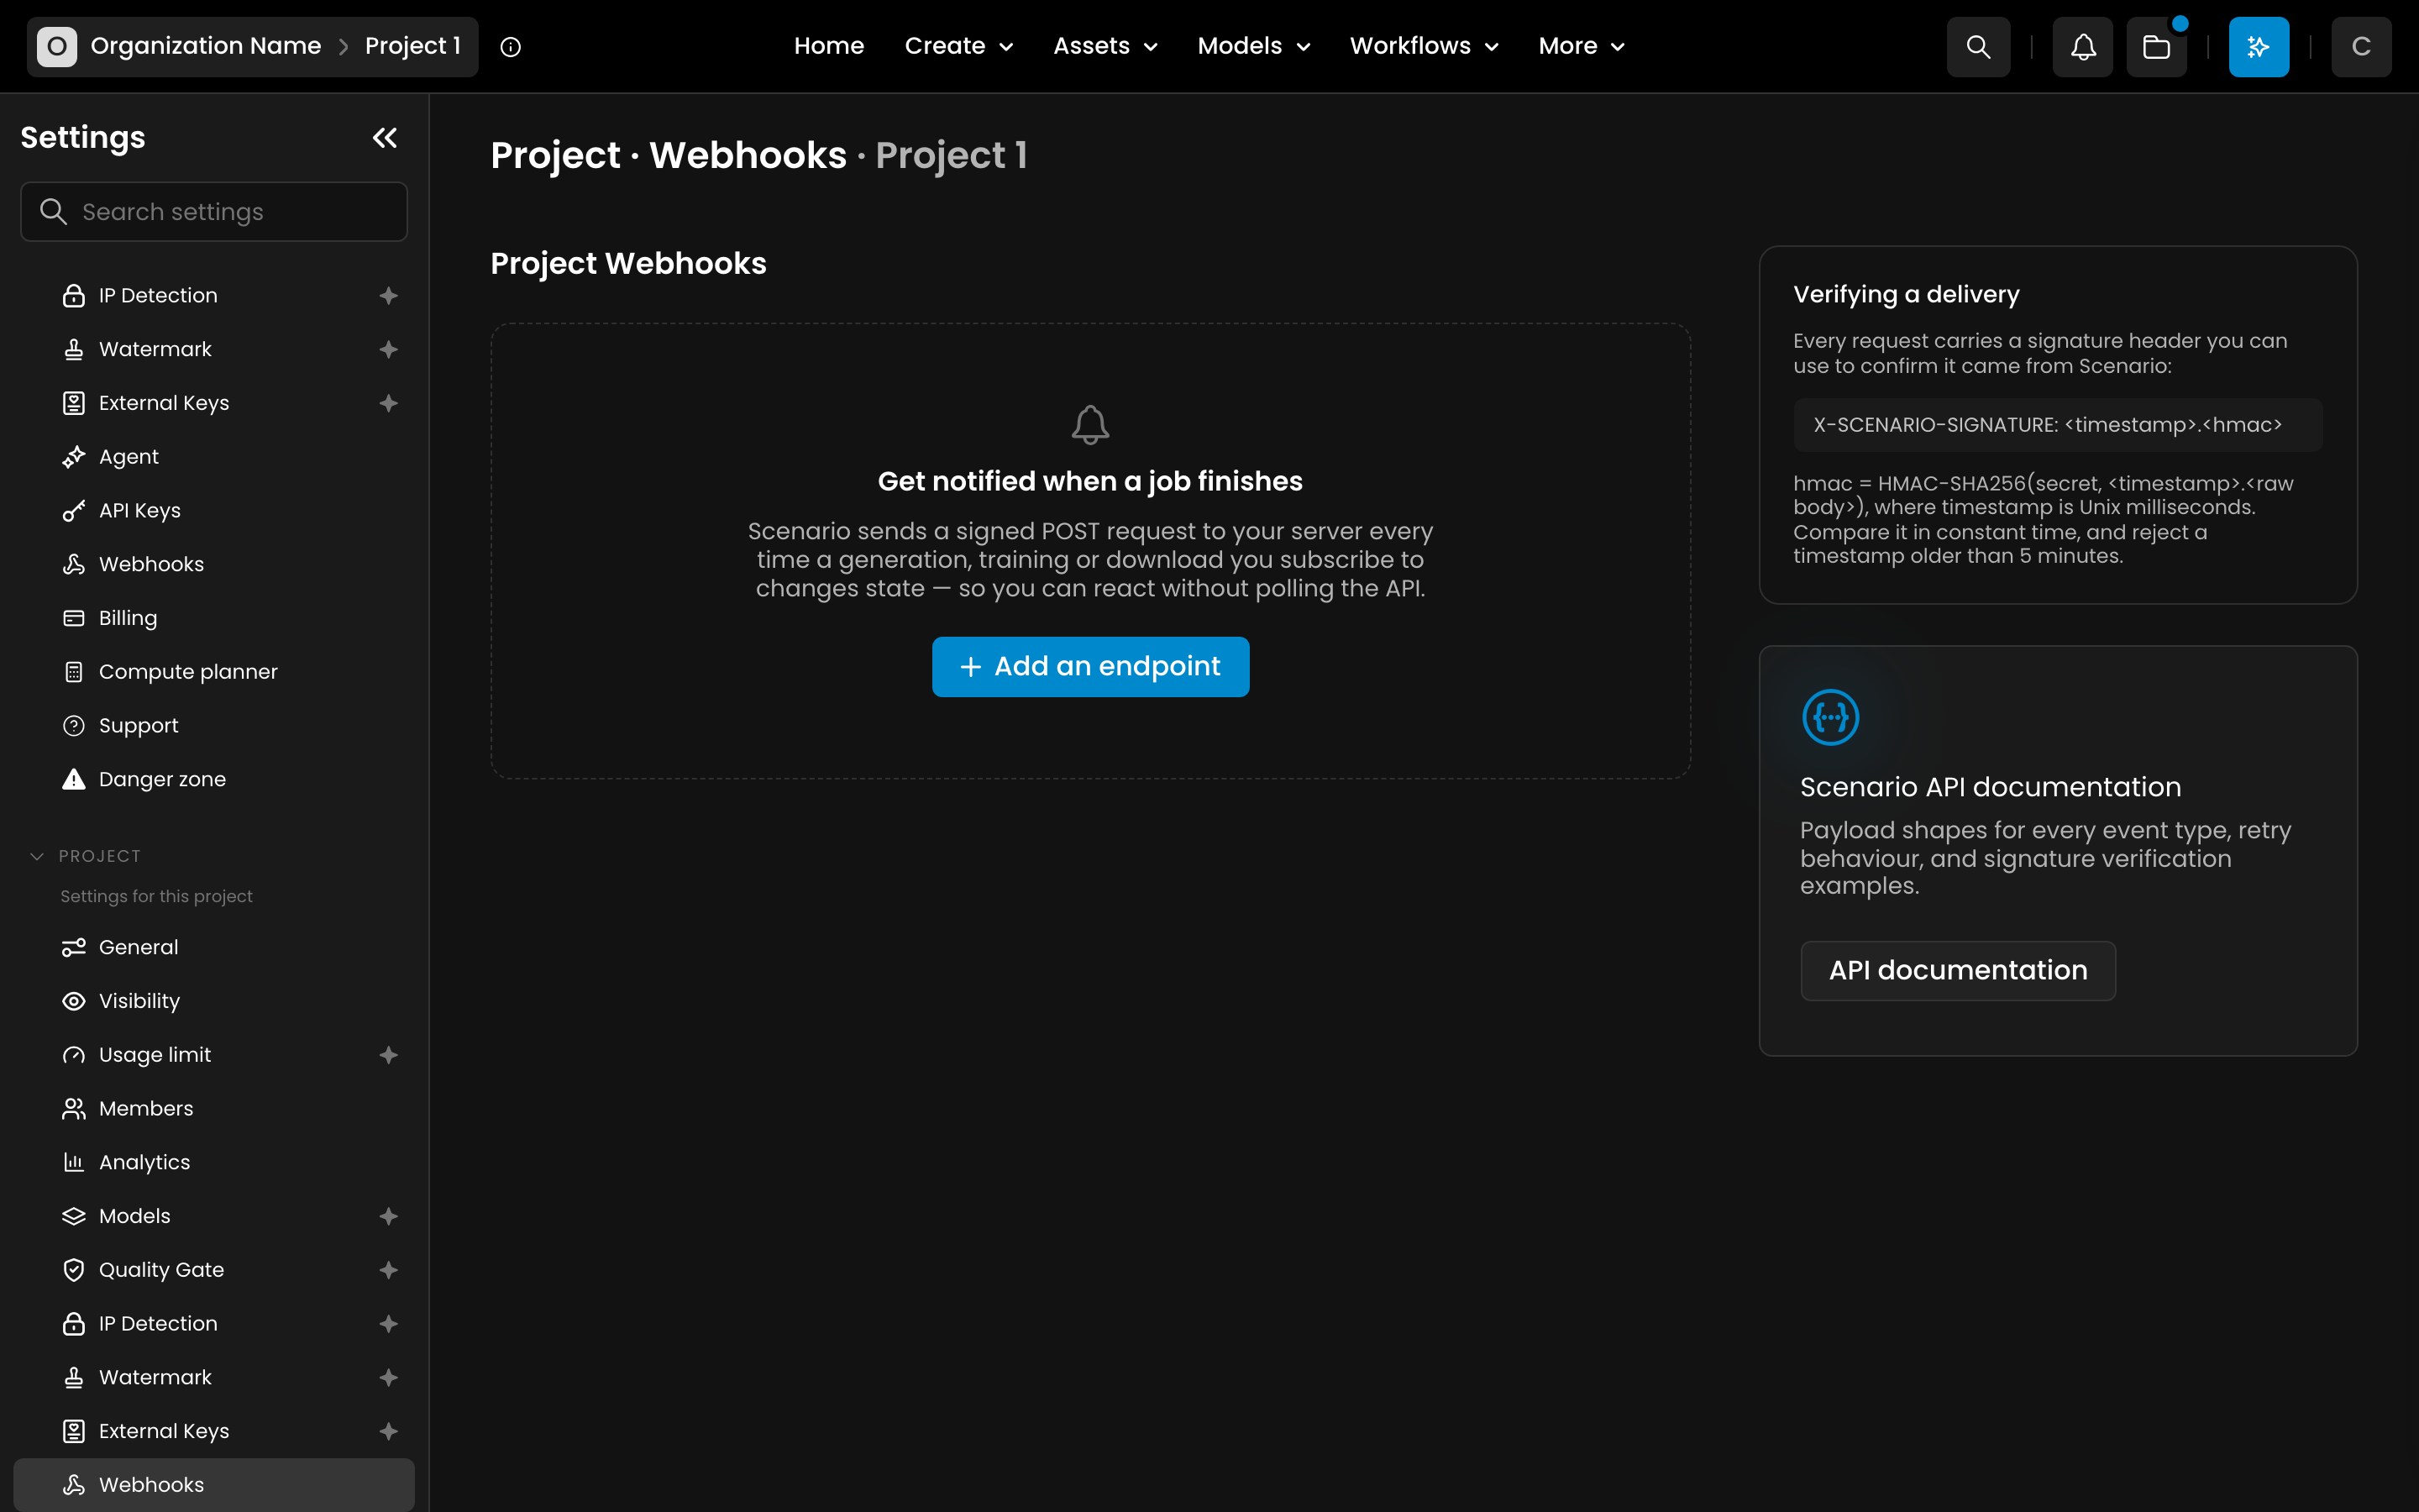Open the More dropdown menu
Viewport: 2419px width, 1512px height.
point(1582,46)
